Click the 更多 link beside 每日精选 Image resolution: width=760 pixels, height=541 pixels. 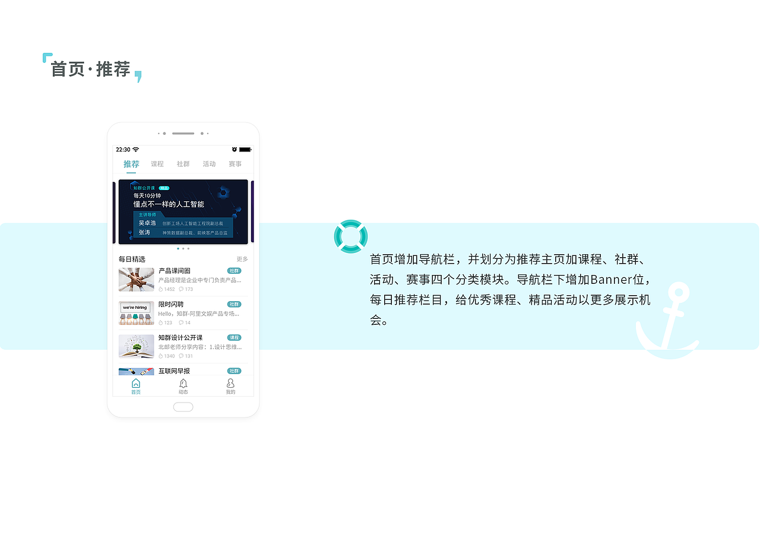tap(242, 259)
